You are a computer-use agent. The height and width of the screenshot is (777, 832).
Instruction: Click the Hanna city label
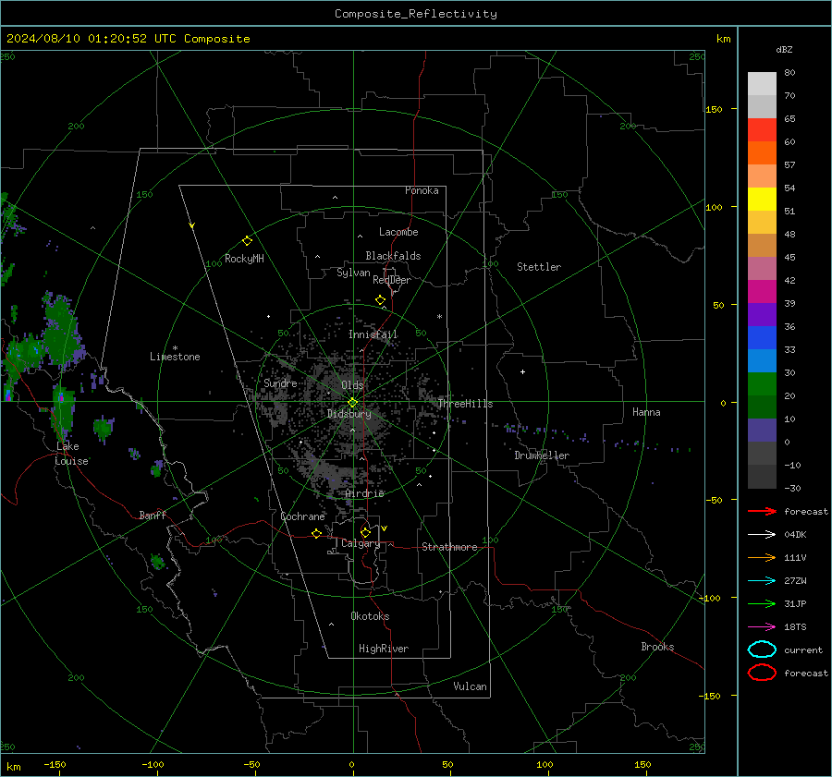coord(646,412)
